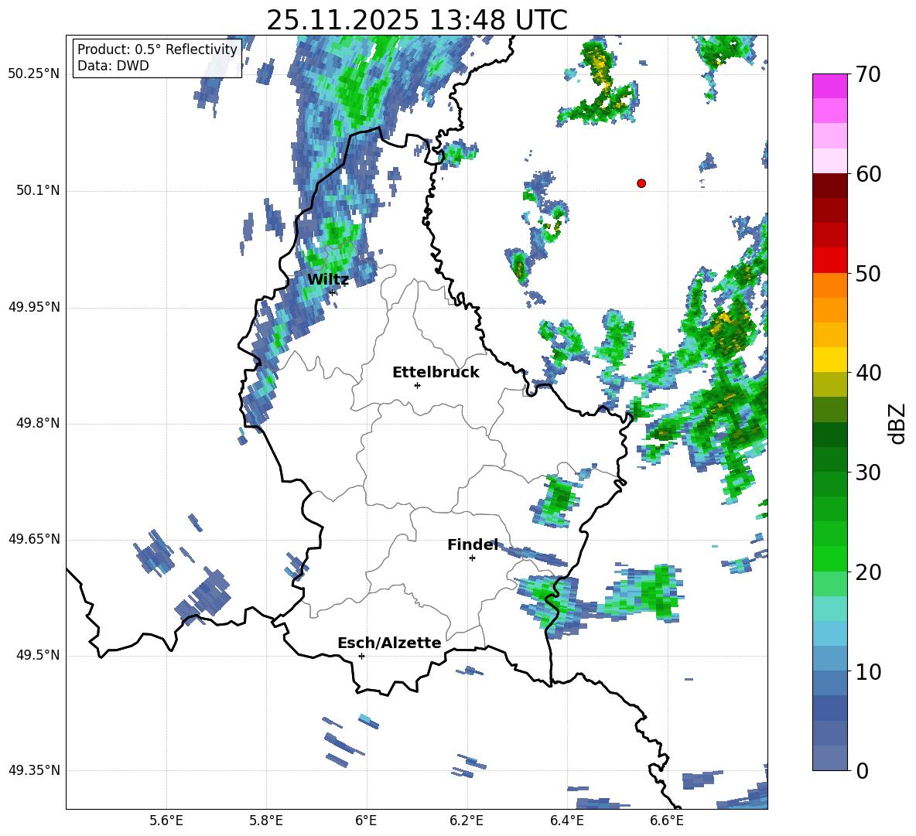Click the 49.5°N latitude label

pos(37,655)
